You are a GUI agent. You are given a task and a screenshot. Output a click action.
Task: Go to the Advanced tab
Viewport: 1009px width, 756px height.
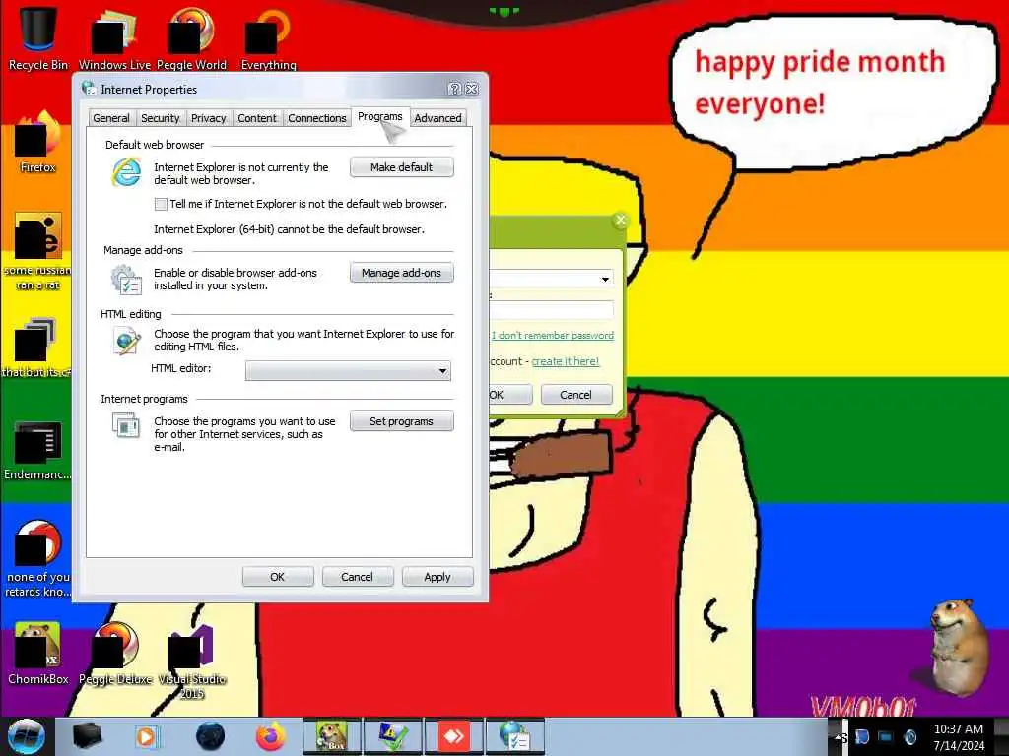coord(437,118)
